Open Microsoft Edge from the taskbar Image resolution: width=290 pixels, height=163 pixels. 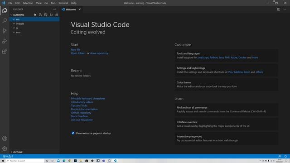(64, 161)
